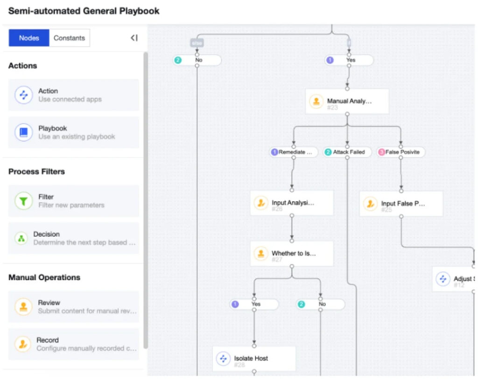Click the green Filter funnel icon
This screenshot has height=379, width=478.
23,201
